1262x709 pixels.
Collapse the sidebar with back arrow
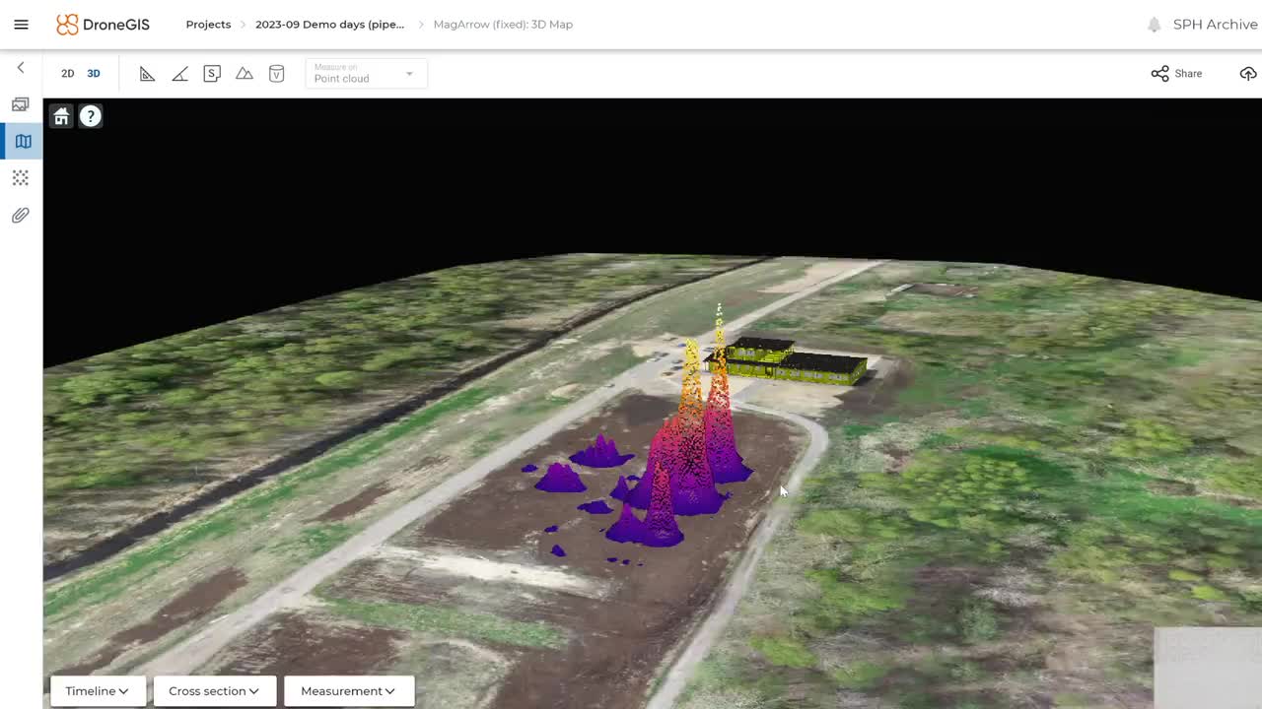20,67
